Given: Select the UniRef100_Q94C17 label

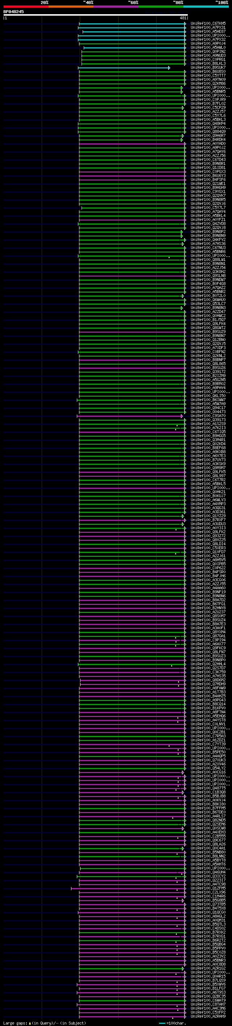Looking at the screenshot, I should click(x=208, y=408).
